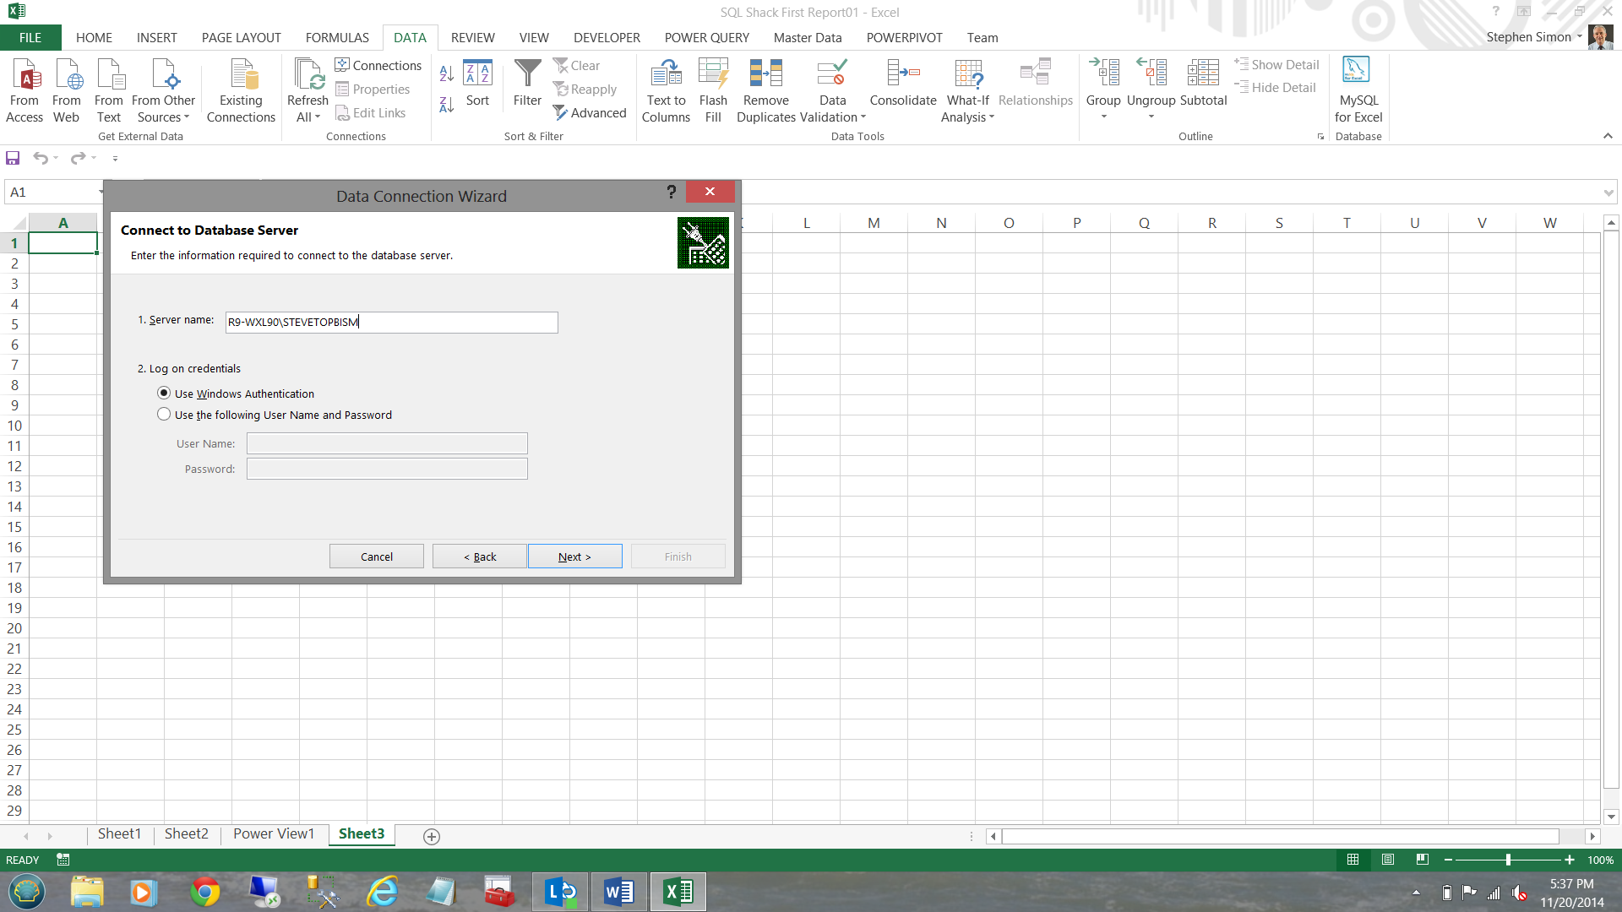This screenshot has height=912, width=1622.
Task: Switch to the POWER QUERY ribbon tab
Action: coord(706,38)
